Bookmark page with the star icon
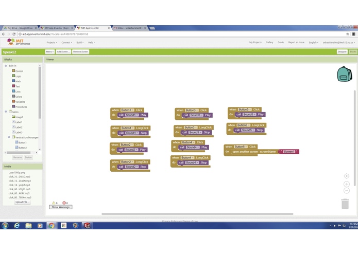 348,34
